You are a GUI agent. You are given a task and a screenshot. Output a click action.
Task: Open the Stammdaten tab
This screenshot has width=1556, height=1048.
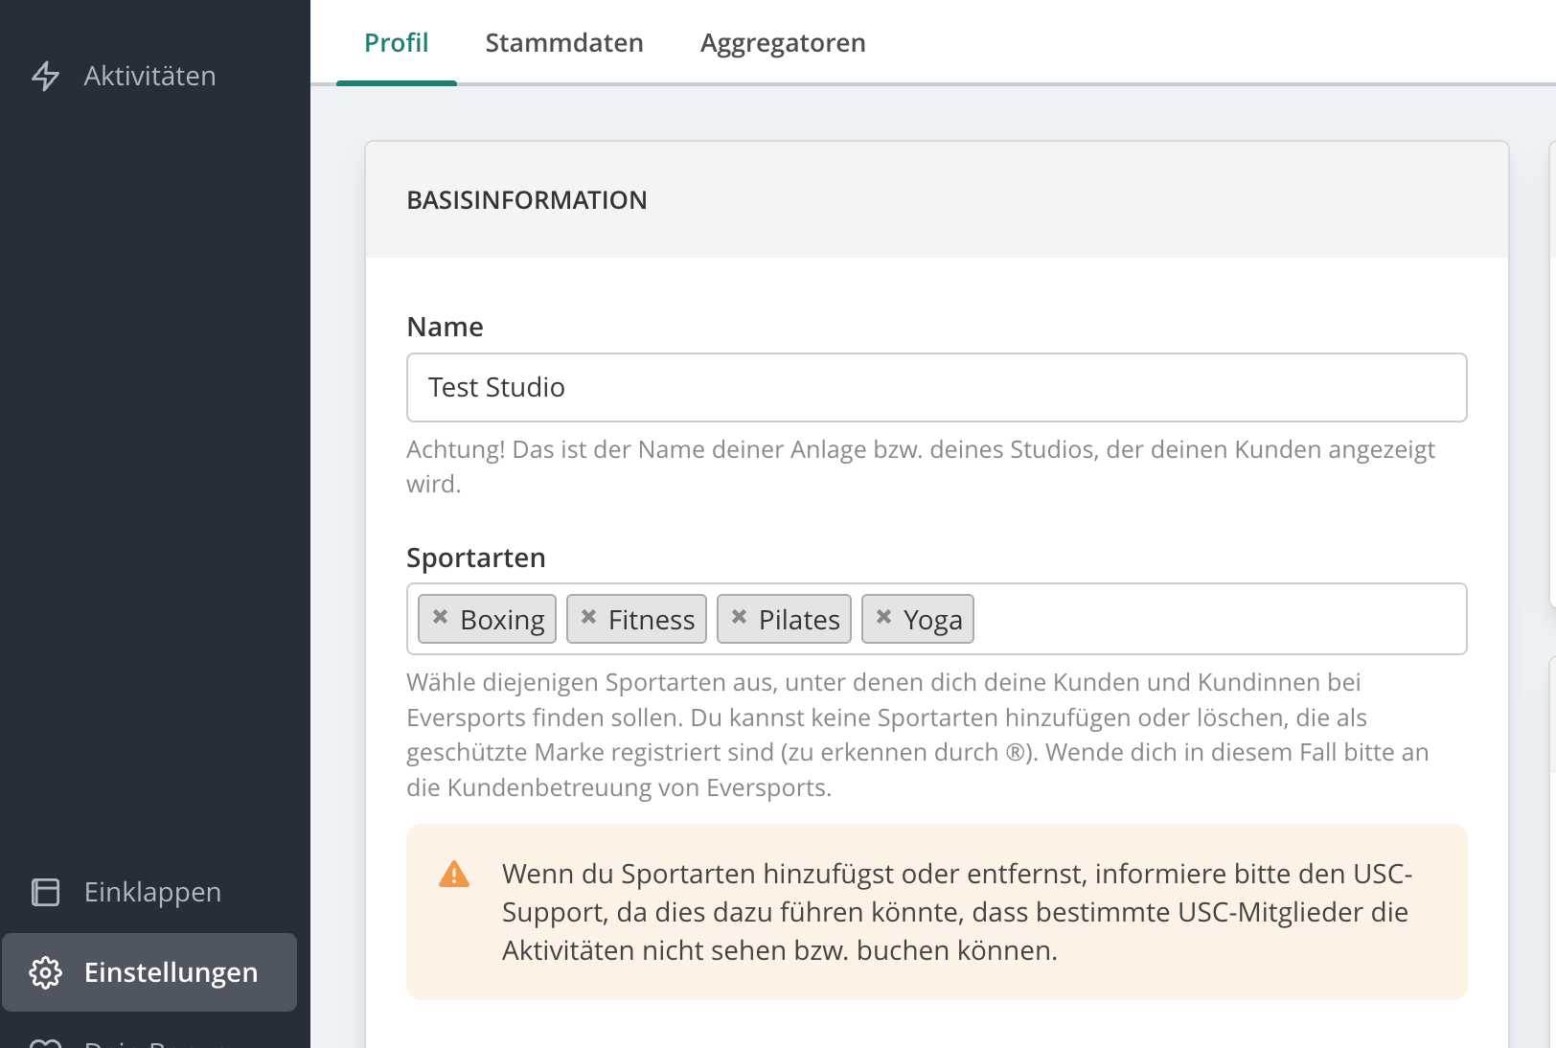pyautogui.click(x=563, y=43)
